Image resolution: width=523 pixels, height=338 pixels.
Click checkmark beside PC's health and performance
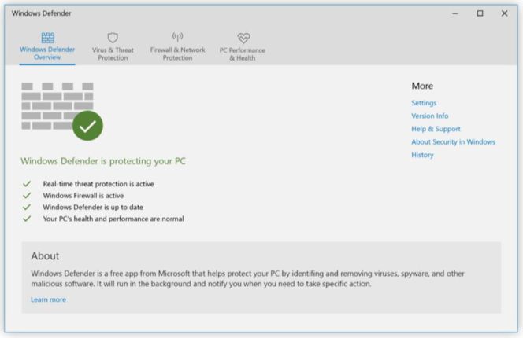27,219
